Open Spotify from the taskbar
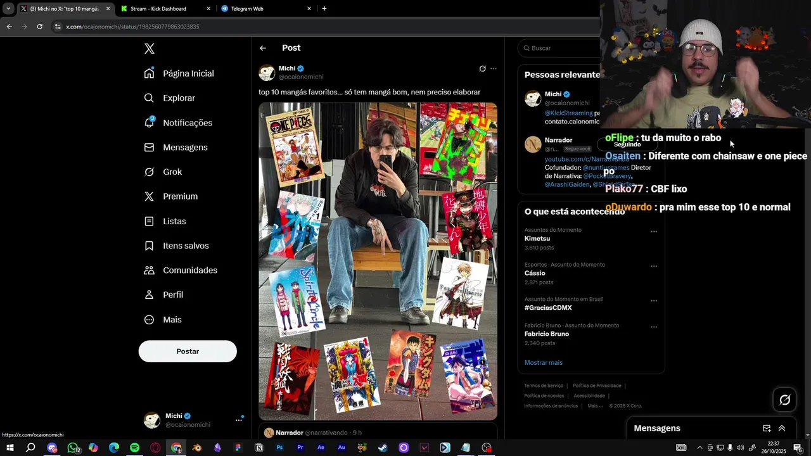 [x=134, y=448]
